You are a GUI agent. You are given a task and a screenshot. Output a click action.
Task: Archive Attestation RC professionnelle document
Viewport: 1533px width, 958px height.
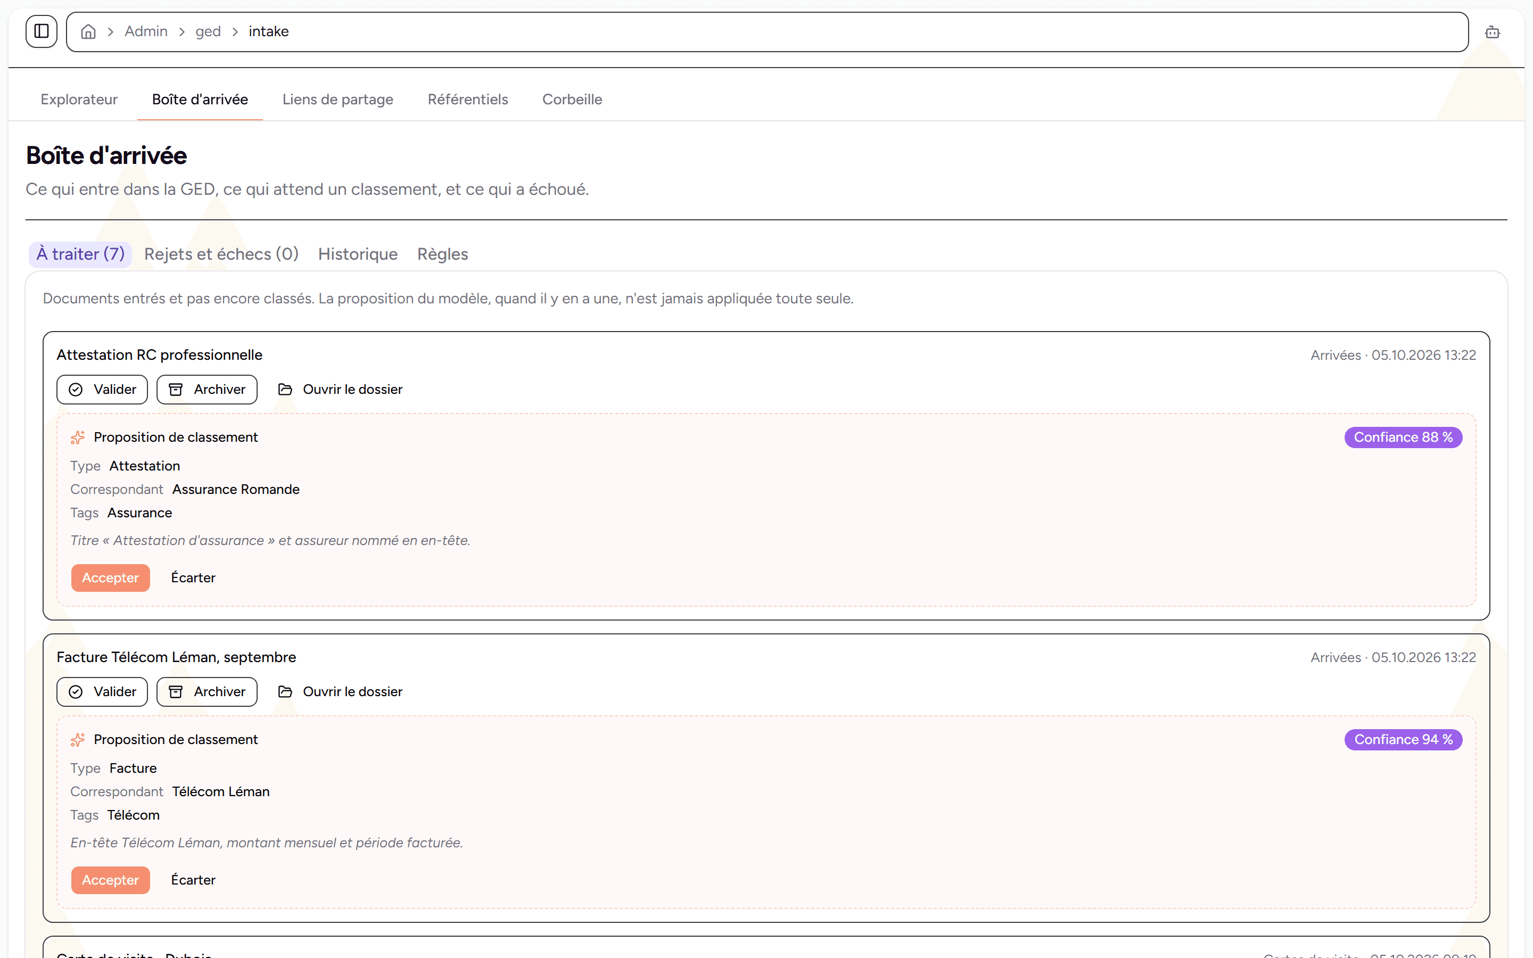207,389
